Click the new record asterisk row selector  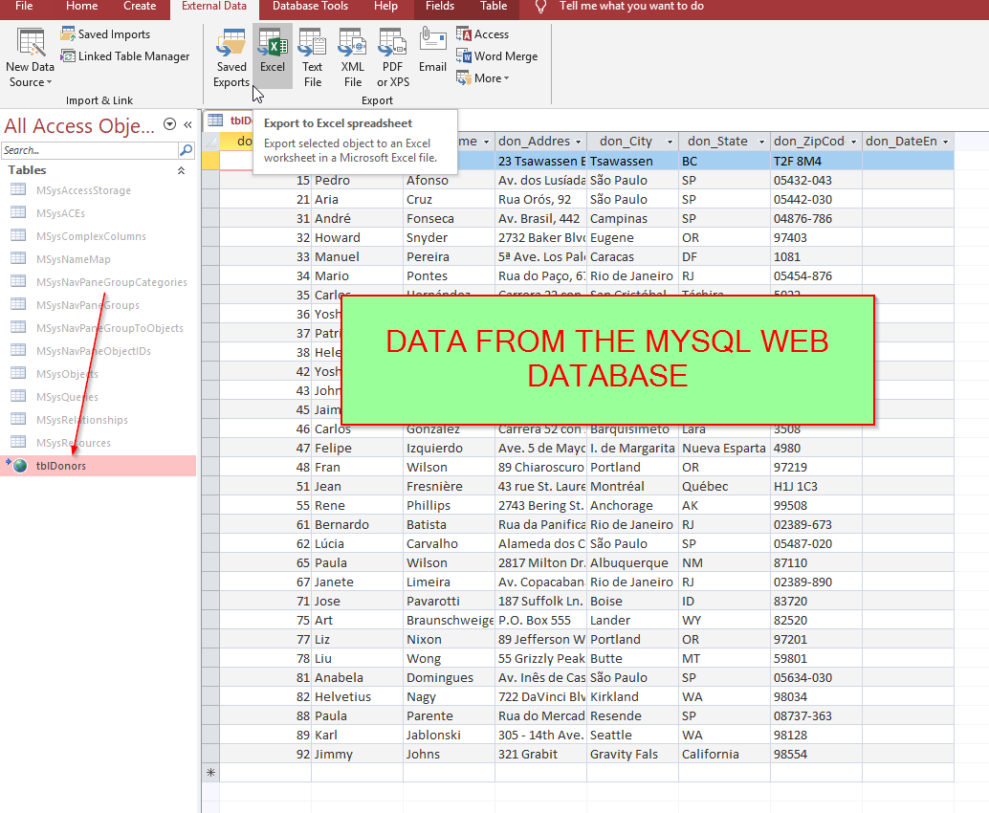click(x=210, y=773)
